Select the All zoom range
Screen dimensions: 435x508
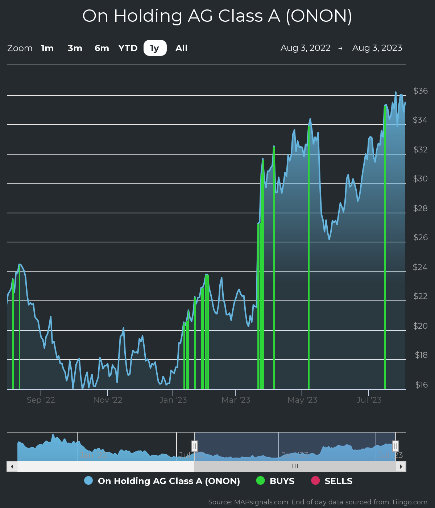coord(182,48)
